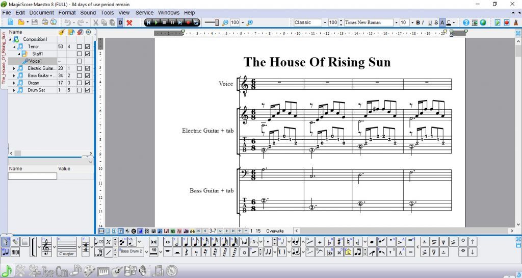Toggle second checkbox in Drum Set row
Image resolution: width=522 pixels, height=278 pixels.
(x=88, y=90)
